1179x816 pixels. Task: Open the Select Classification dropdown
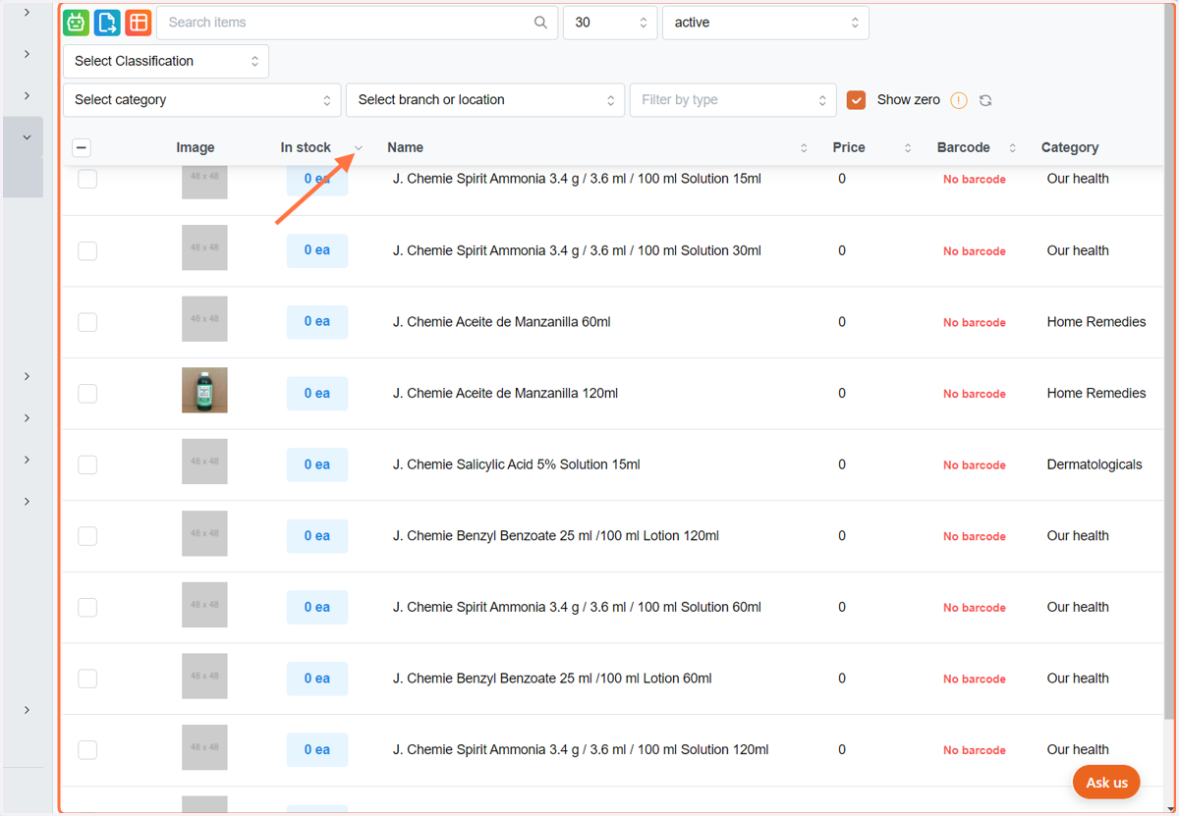pyautogui.click(x=166, y=61)
